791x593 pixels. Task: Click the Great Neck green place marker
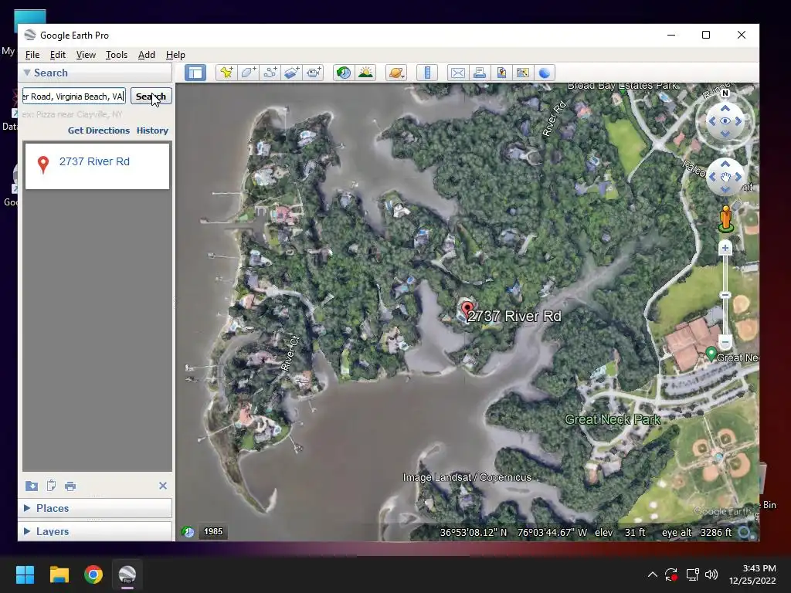click(711, 354)
